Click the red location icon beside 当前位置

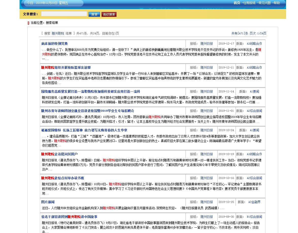point(28,23)
